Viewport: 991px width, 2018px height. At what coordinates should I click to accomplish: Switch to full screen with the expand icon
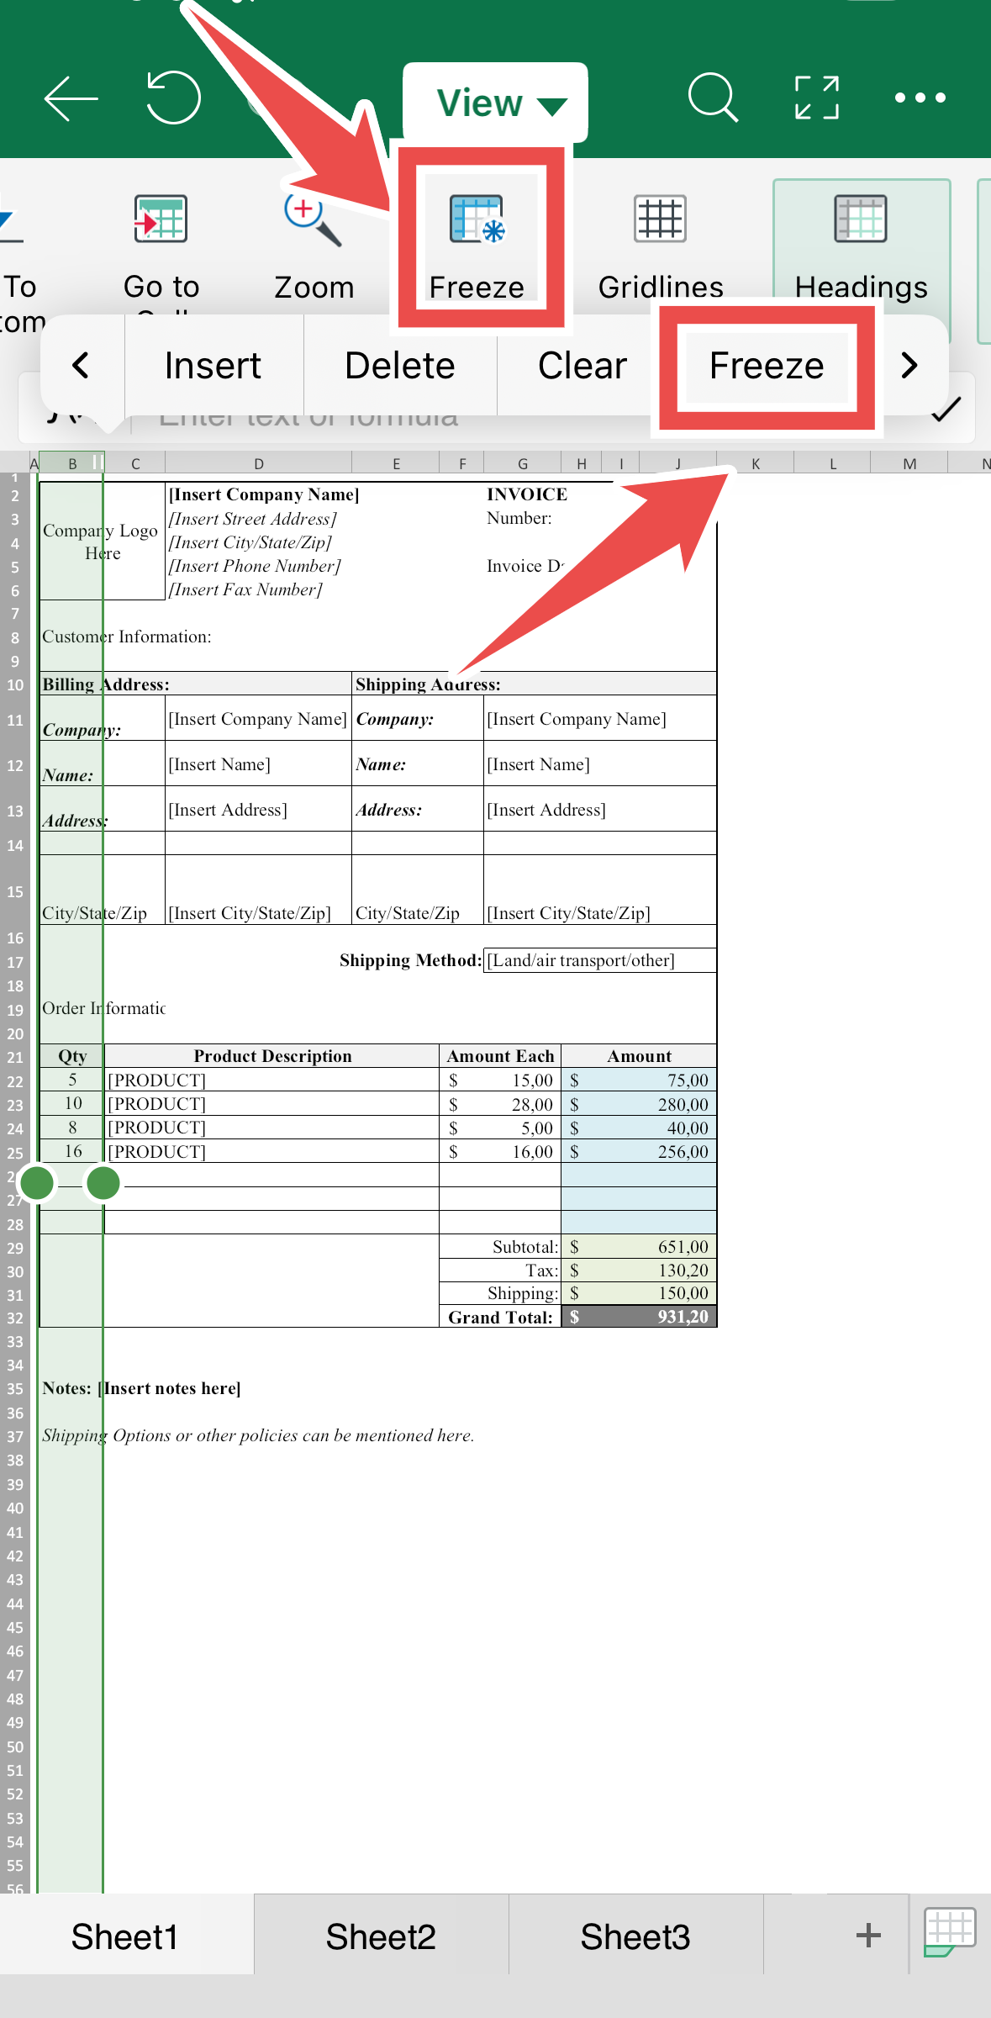(x=817, y=98)
